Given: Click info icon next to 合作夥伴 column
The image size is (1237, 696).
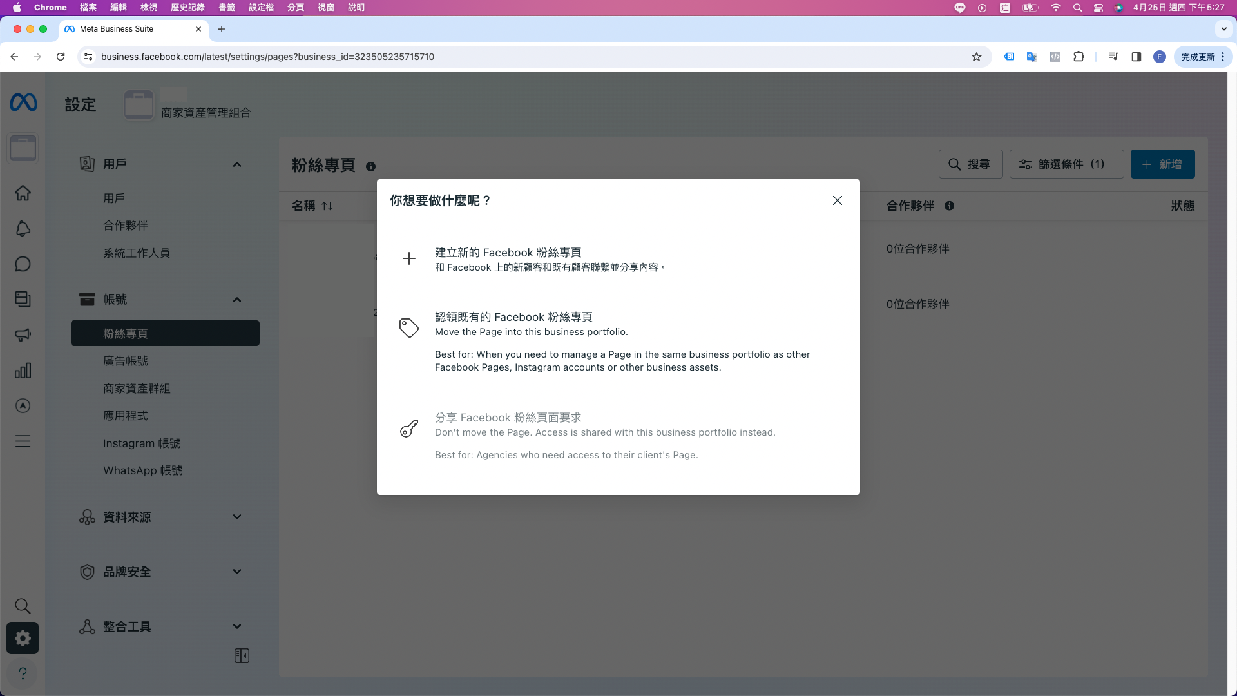Looking at the screenshot, I should 949,206.
